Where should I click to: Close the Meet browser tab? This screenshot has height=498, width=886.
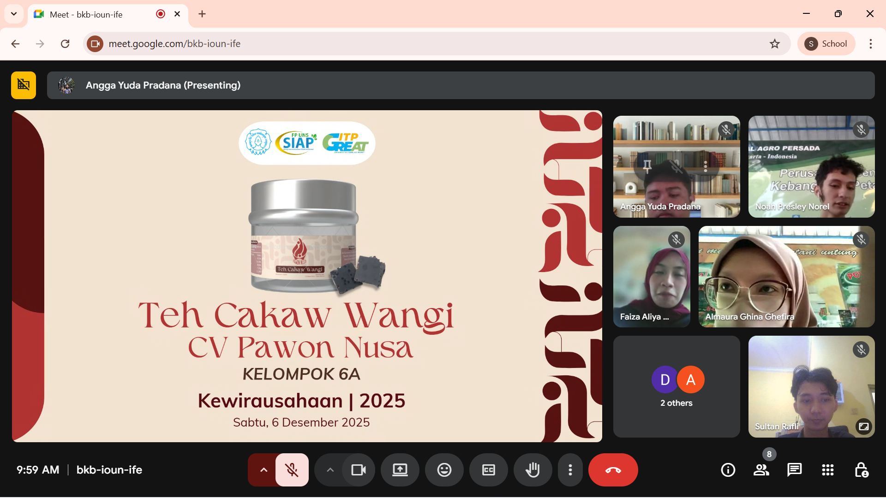point(177,14)
